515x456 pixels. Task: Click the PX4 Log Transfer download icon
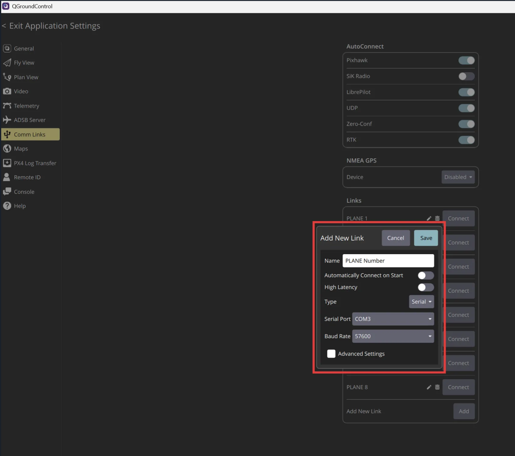(7, 163)
